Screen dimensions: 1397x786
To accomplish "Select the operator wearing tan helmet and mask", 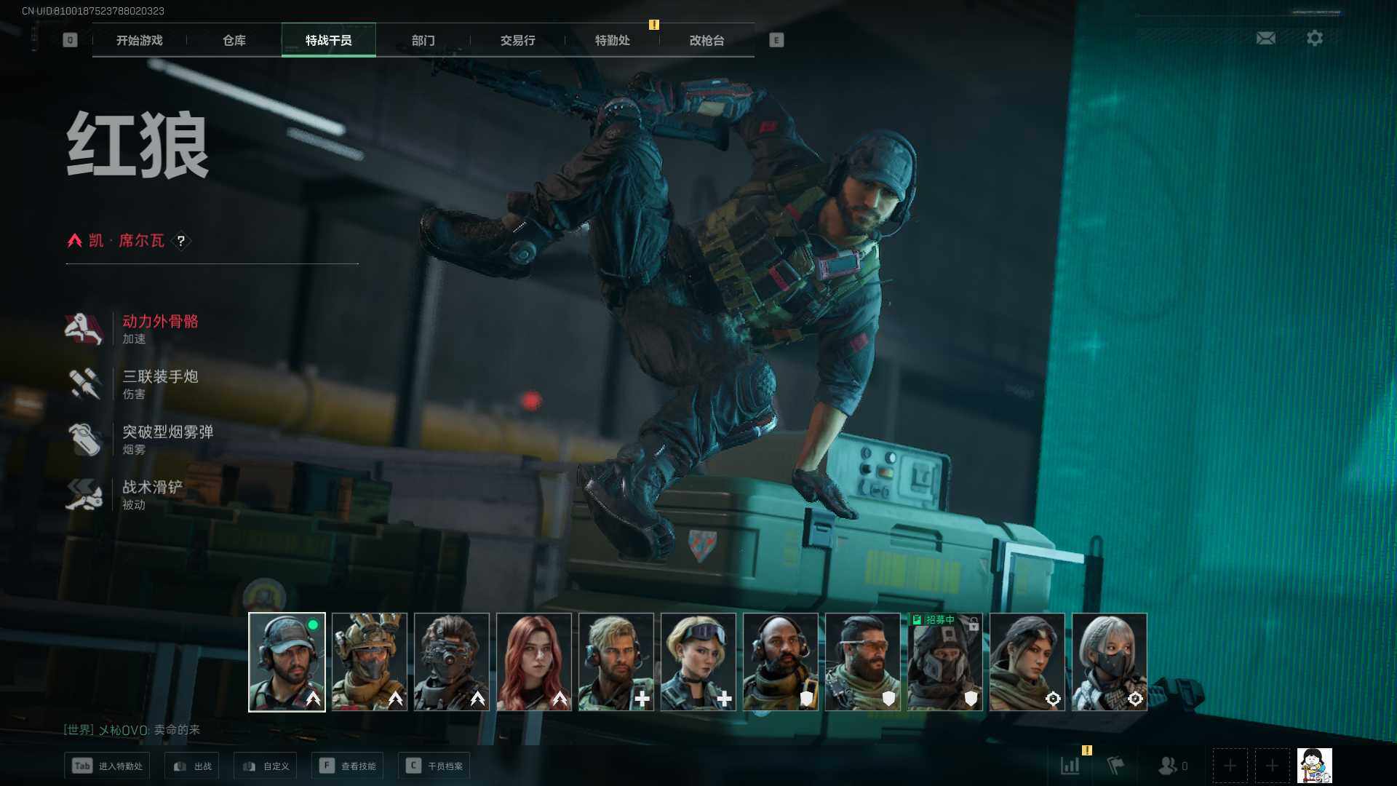I will pyautogui.click(x=370, y=662).
